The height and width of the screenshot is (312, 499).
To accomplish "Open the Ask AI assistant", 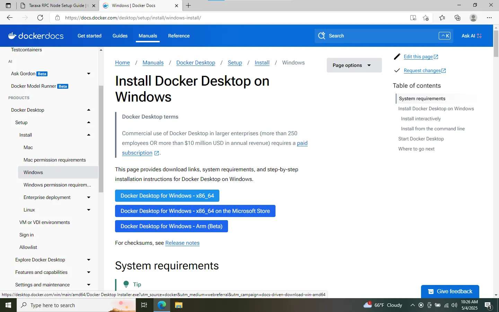I will [471, 36].
